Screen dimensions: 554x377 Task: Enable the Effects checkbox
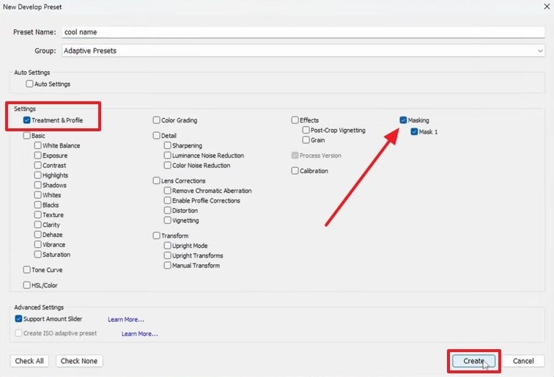click(295, 120)
